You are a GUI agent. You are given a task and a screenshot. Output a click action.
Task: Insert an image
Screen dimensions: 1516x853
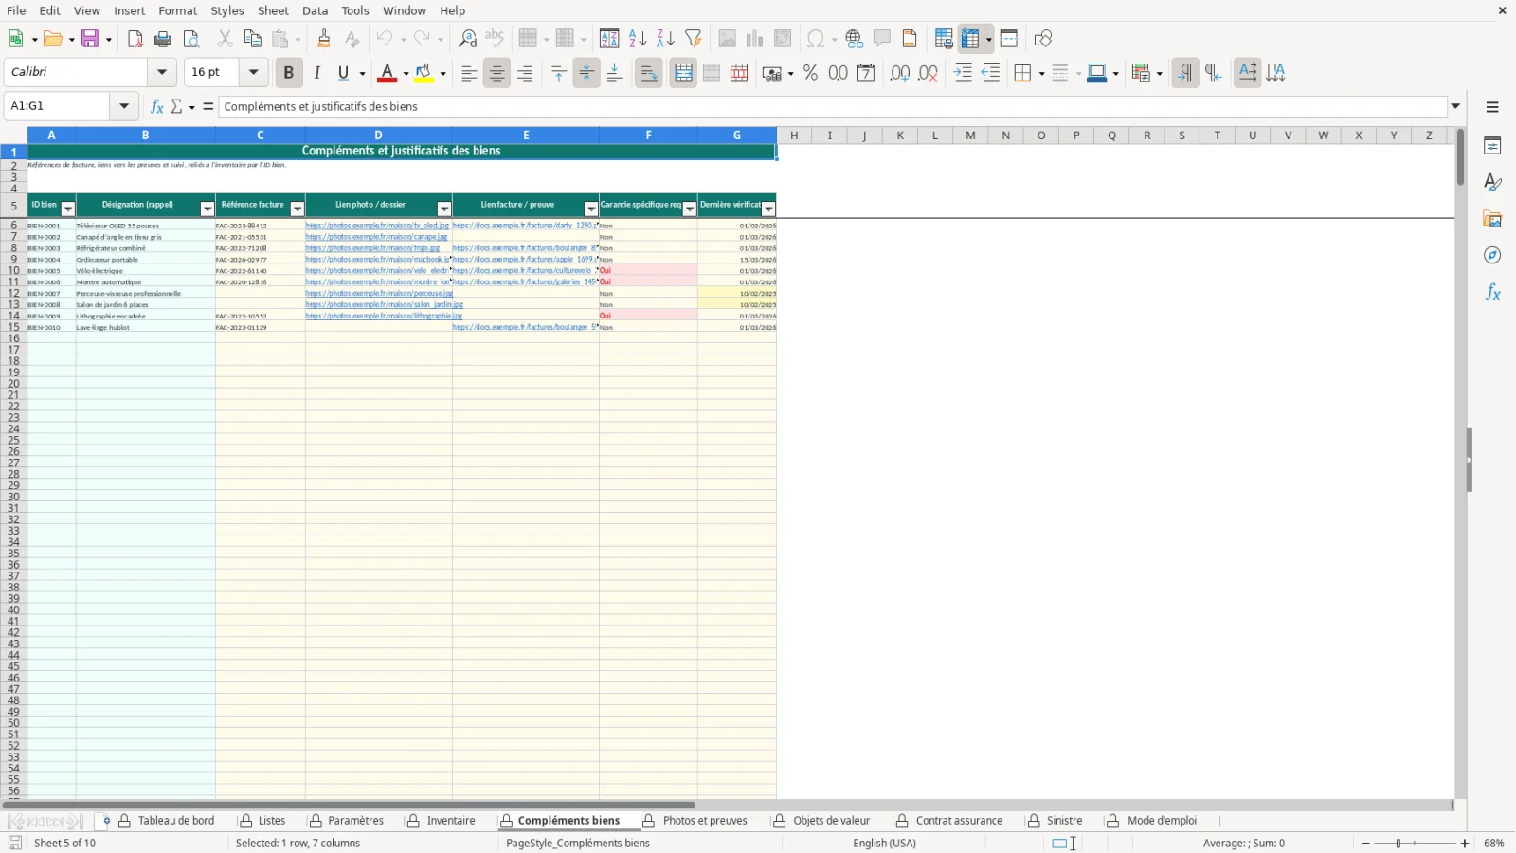click(x=727, y=39)
